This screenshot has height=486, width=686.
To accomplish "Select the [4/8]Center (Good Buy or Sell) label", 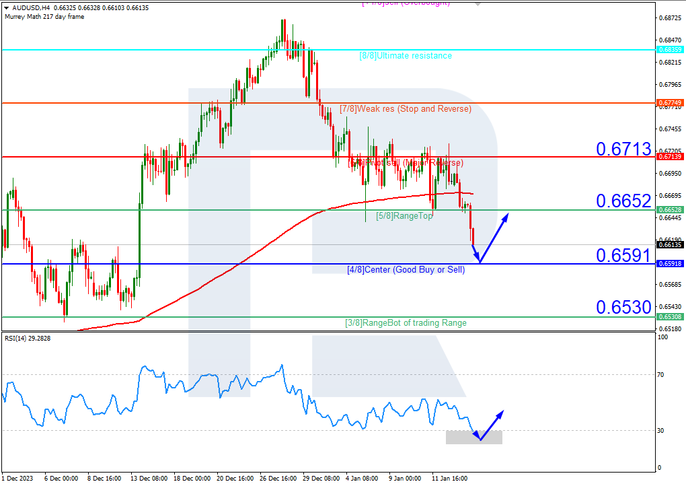I will pos(407,270).
